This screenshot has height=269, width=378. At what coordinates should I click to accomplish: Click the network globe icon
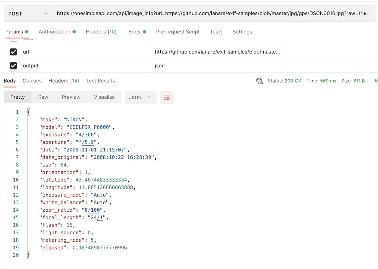click(260, 81)
